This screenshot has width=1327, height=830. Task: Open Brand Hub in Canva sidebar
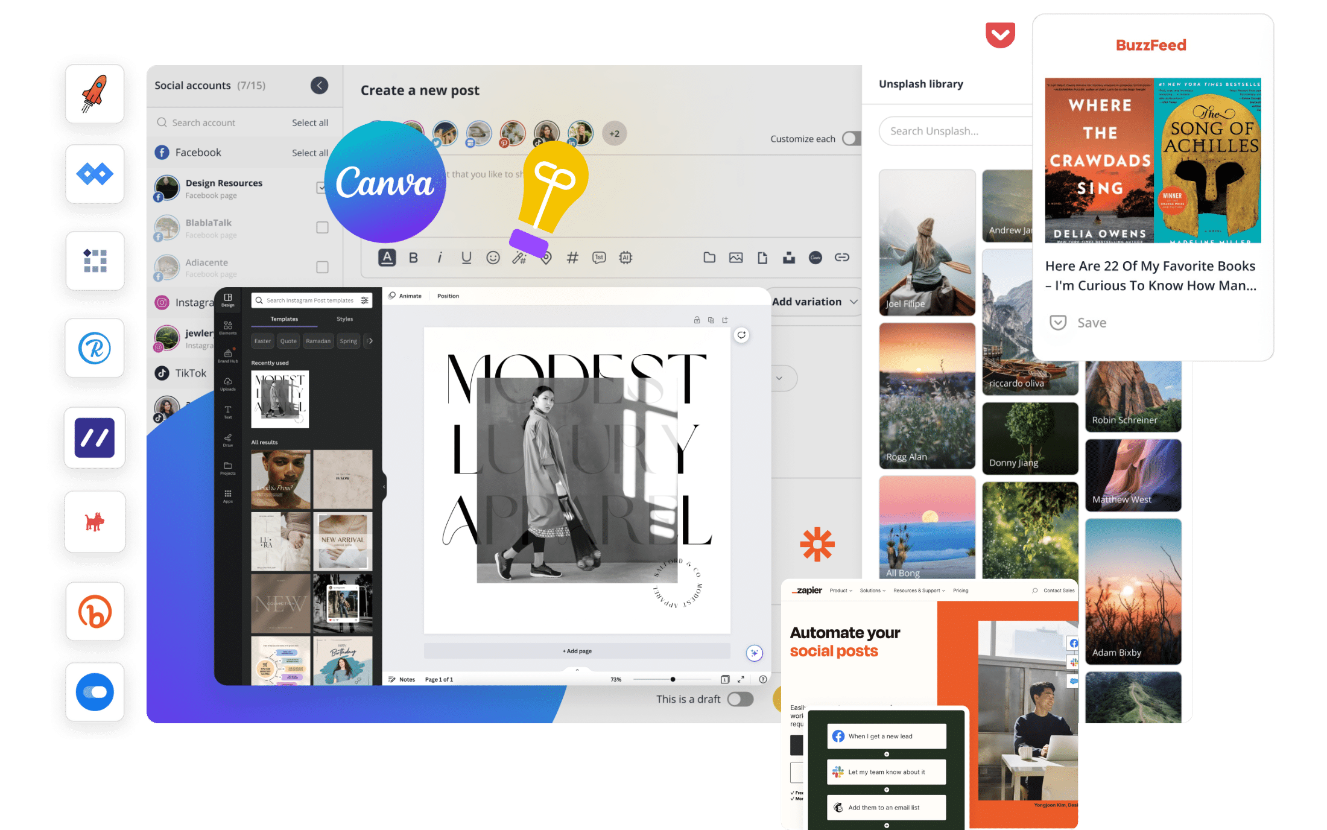click(228, 355)
